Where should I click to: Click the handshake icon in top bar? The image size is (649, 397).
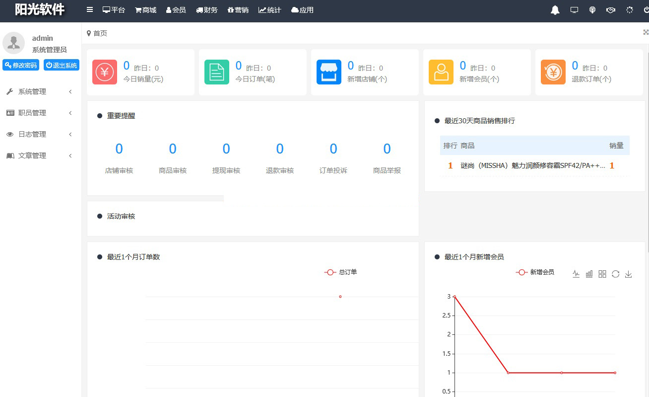click(611, 10)
